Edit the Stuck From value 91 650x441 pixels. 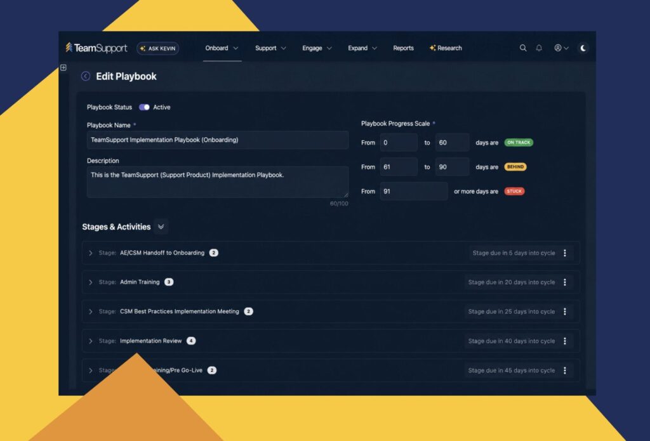coord(414,192)
